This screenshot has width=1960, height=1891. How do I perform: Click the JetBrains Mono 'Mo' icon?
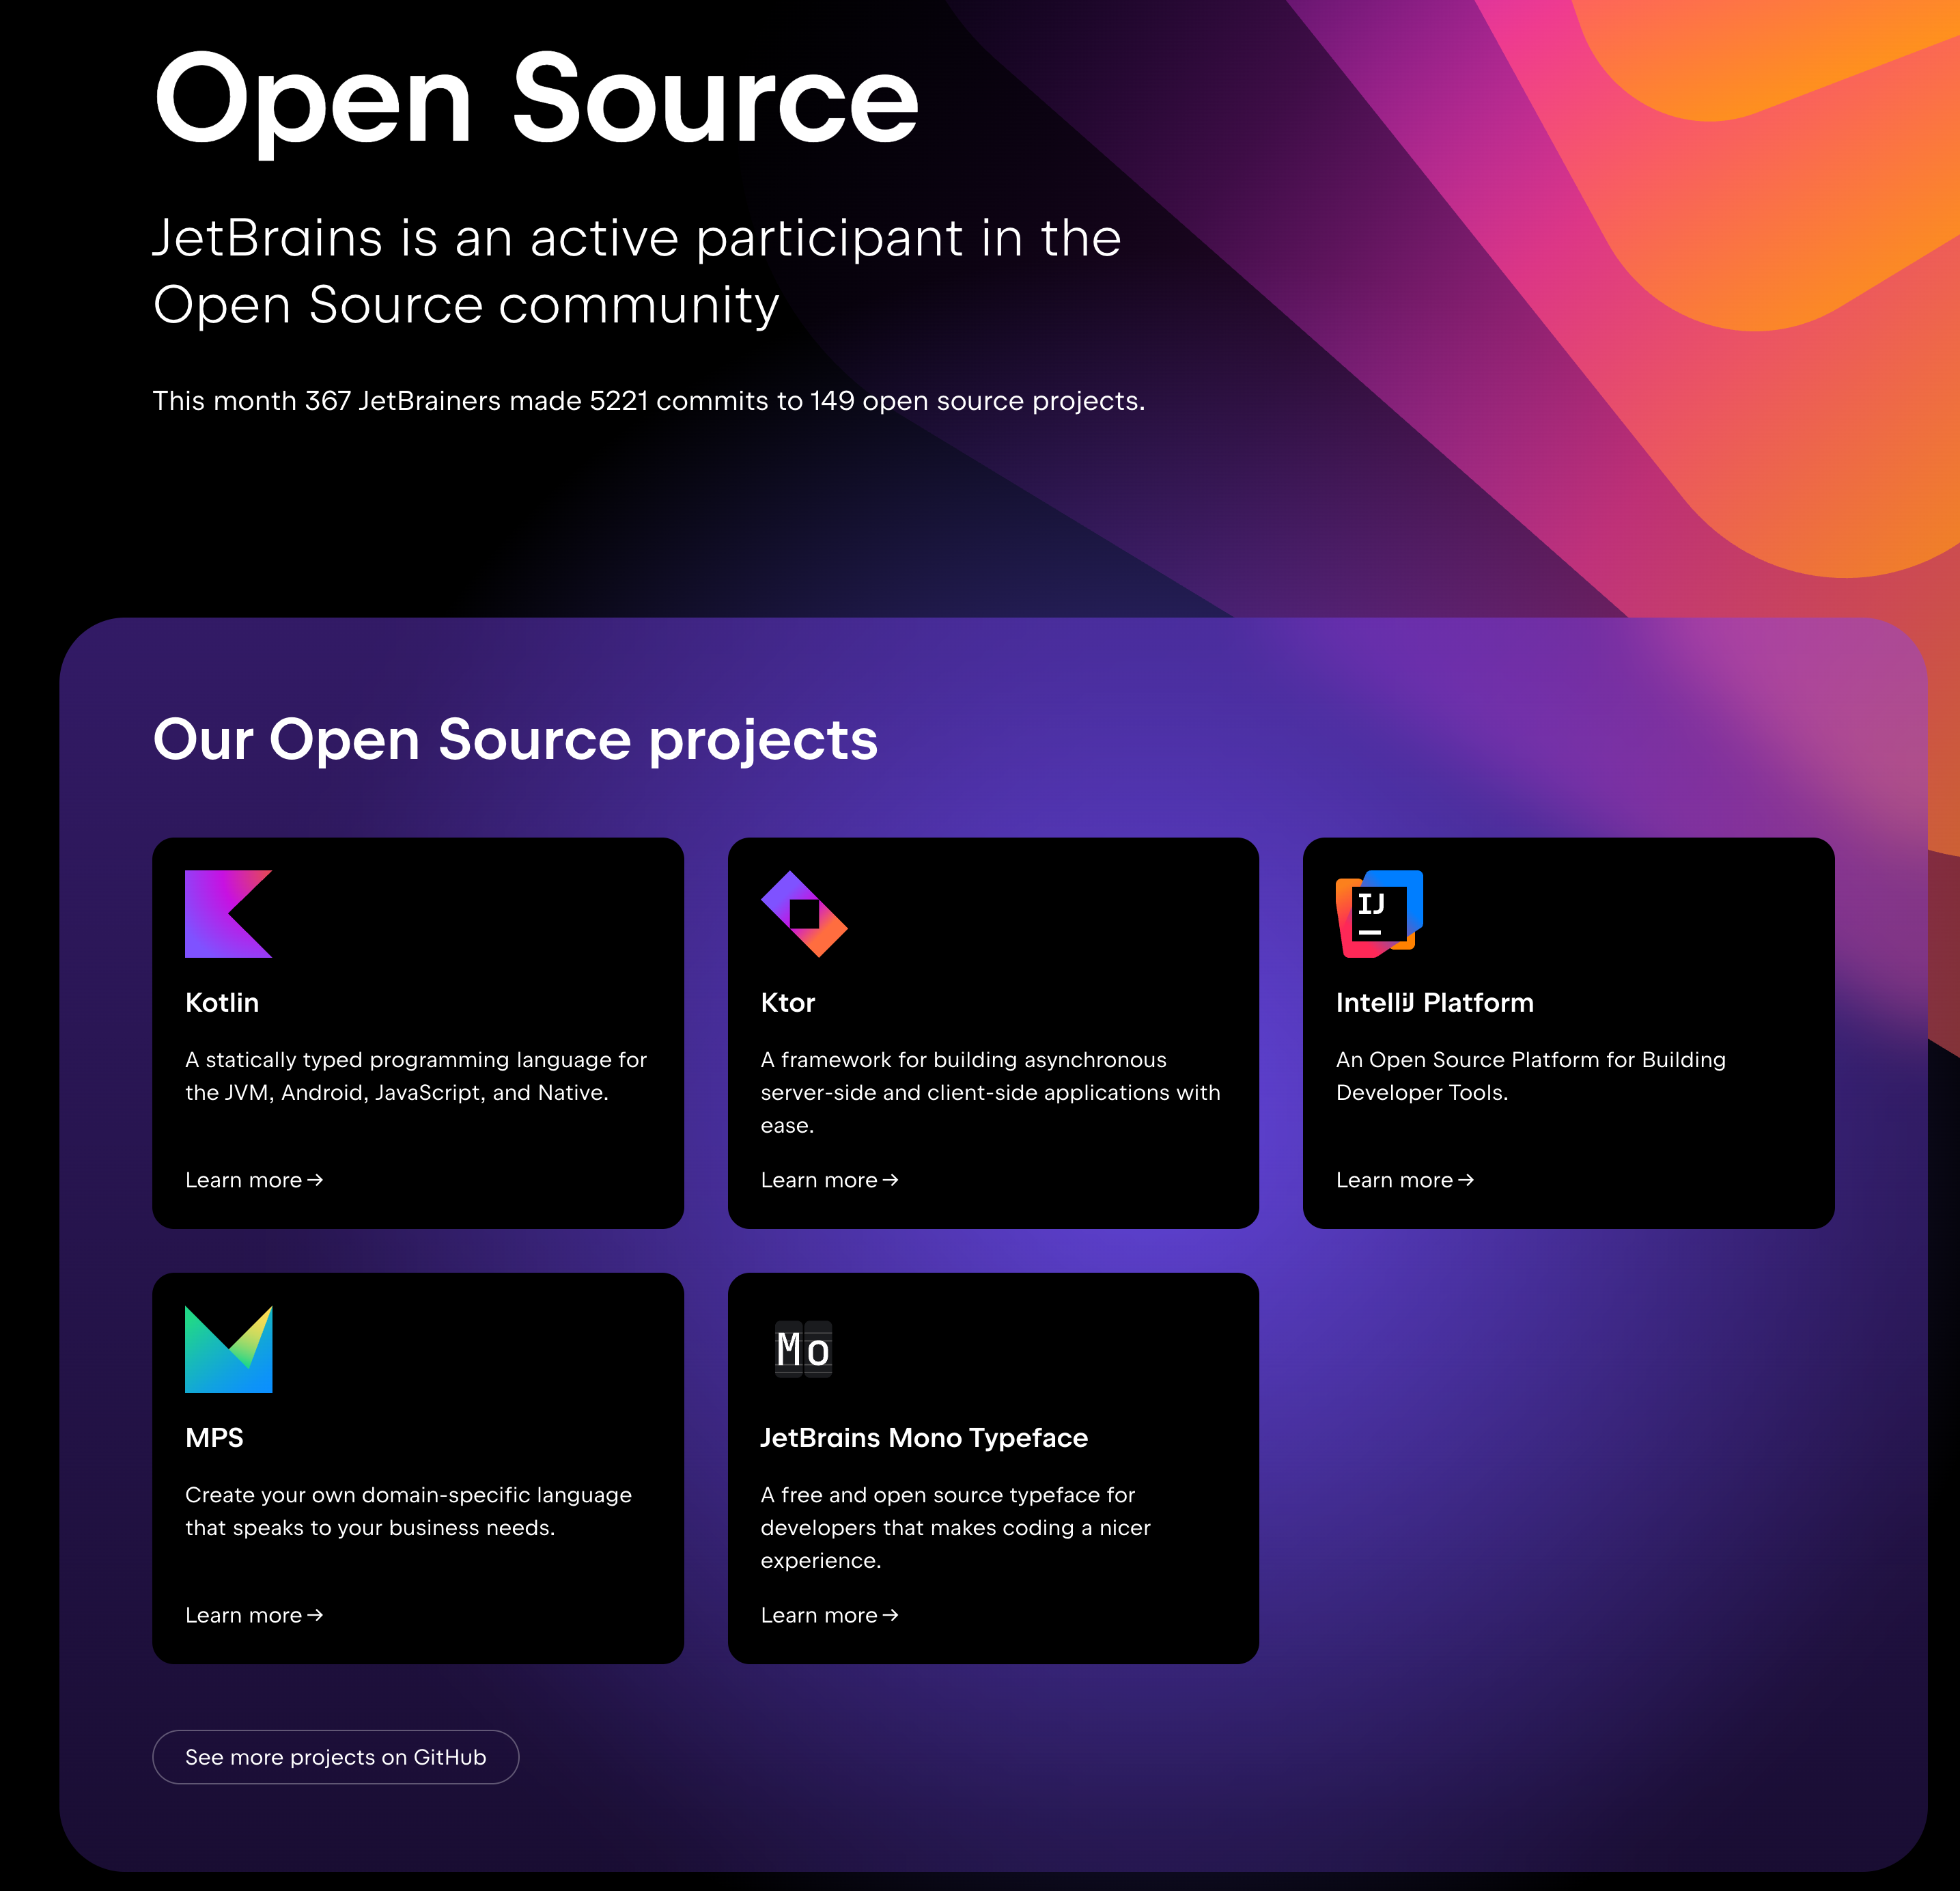804,1349
